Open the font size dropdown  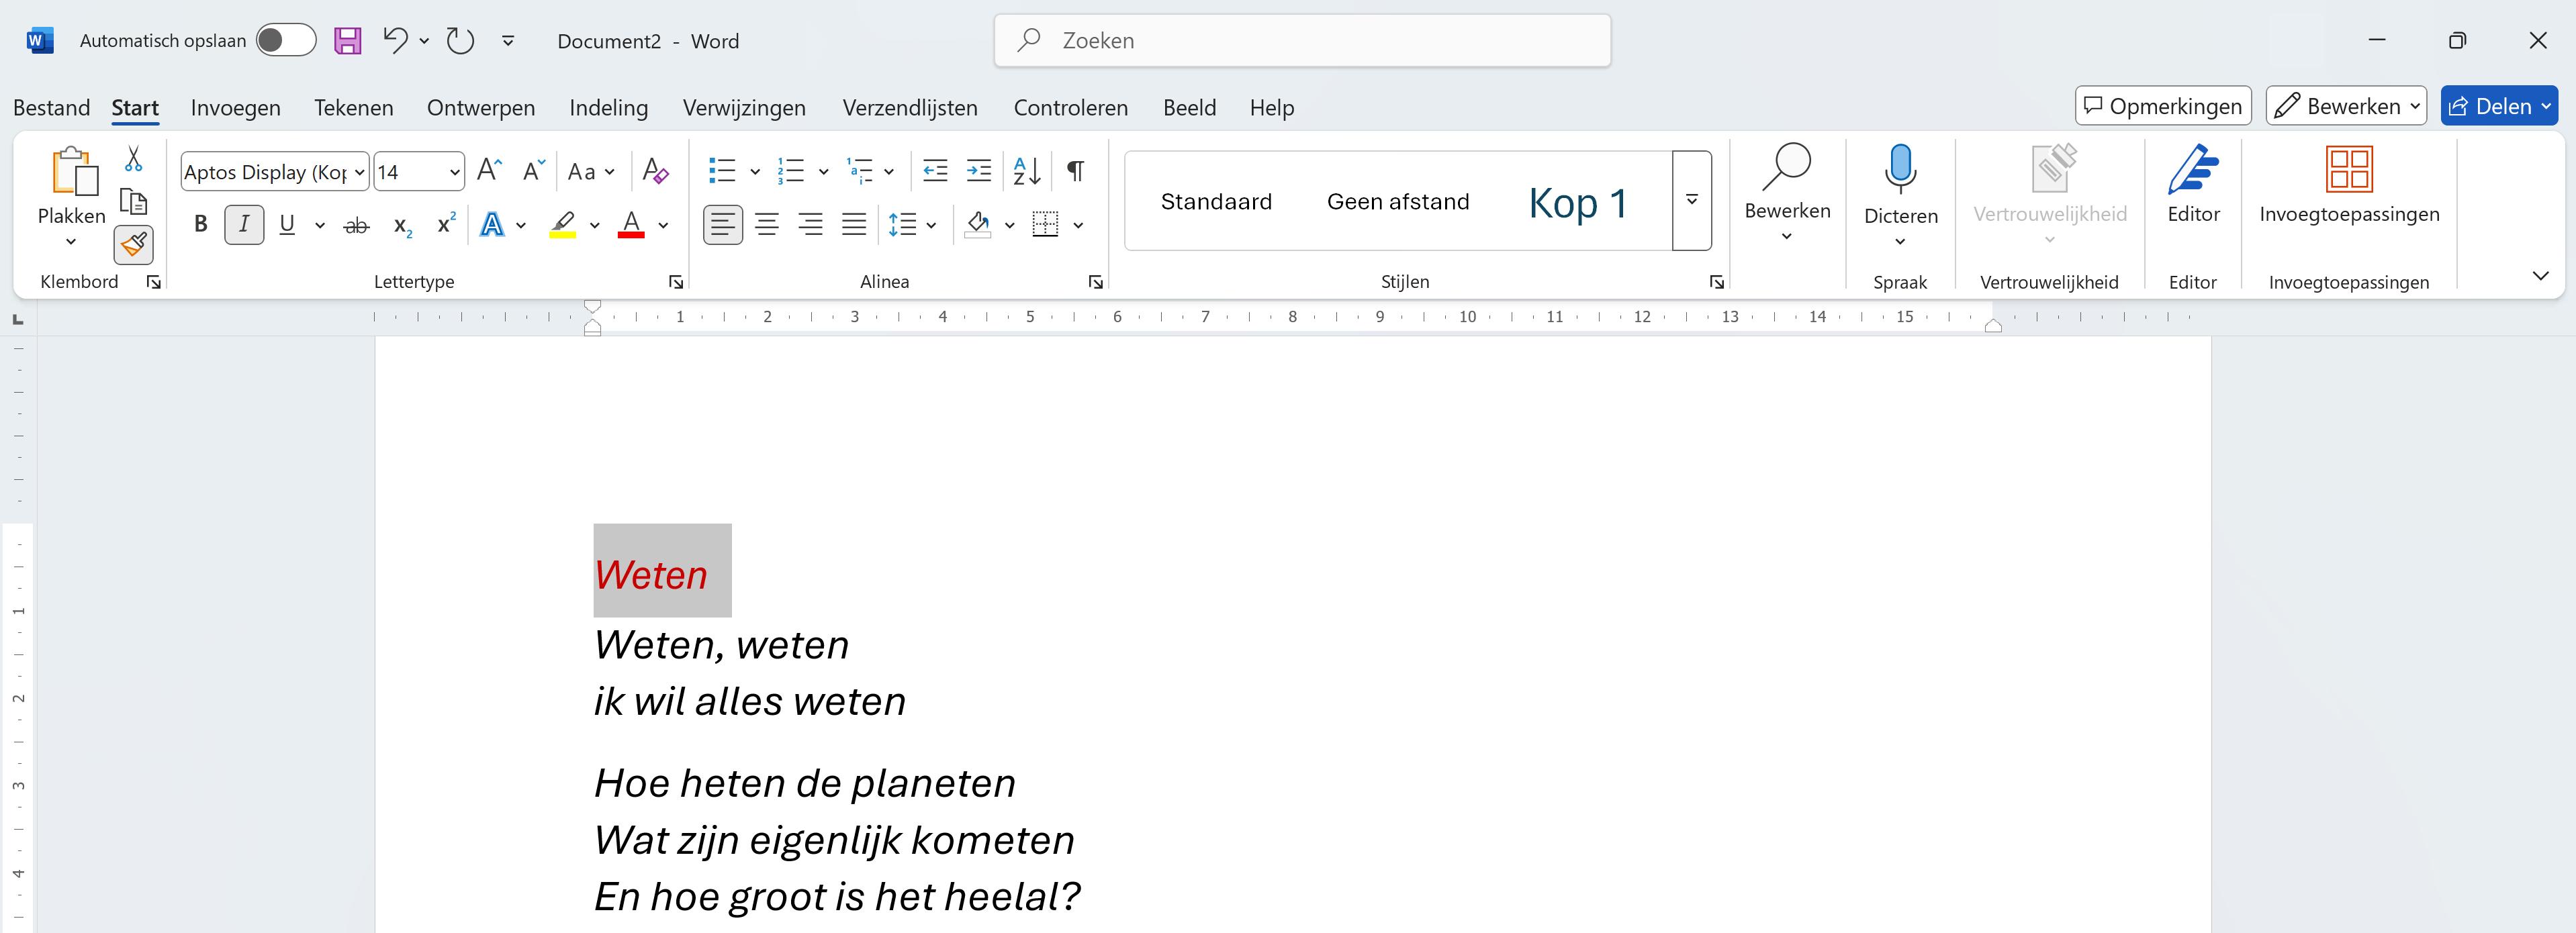(455, 172)
